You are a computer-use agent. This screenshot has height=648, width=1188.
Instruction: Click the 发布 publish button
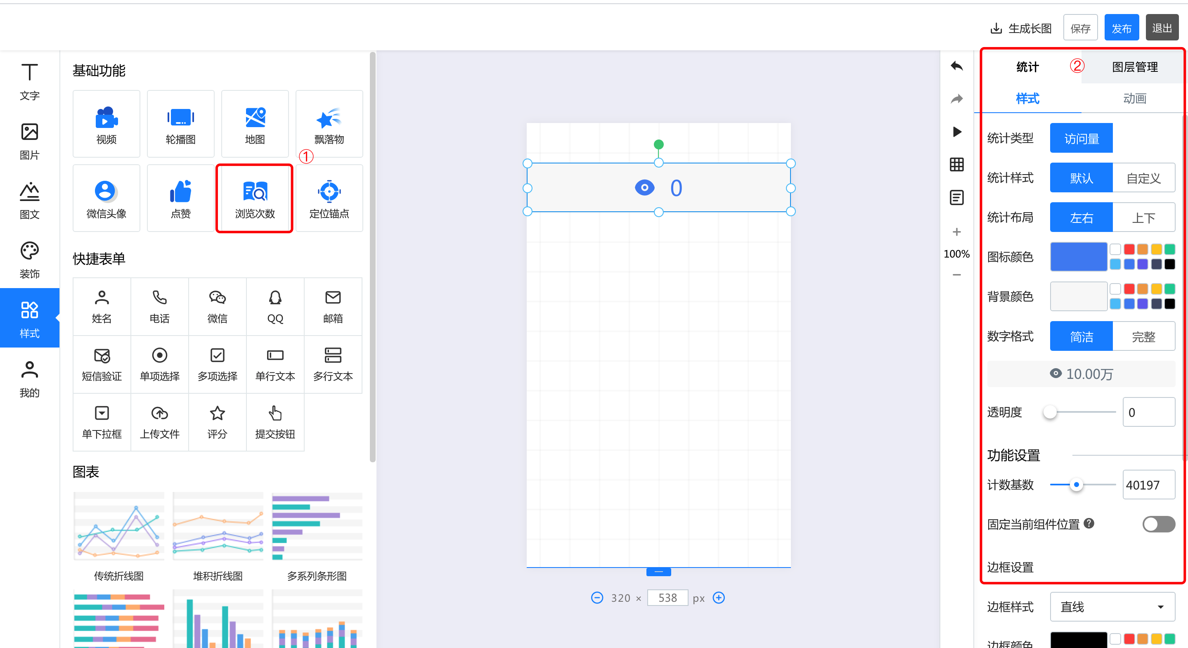(1121, 28)
